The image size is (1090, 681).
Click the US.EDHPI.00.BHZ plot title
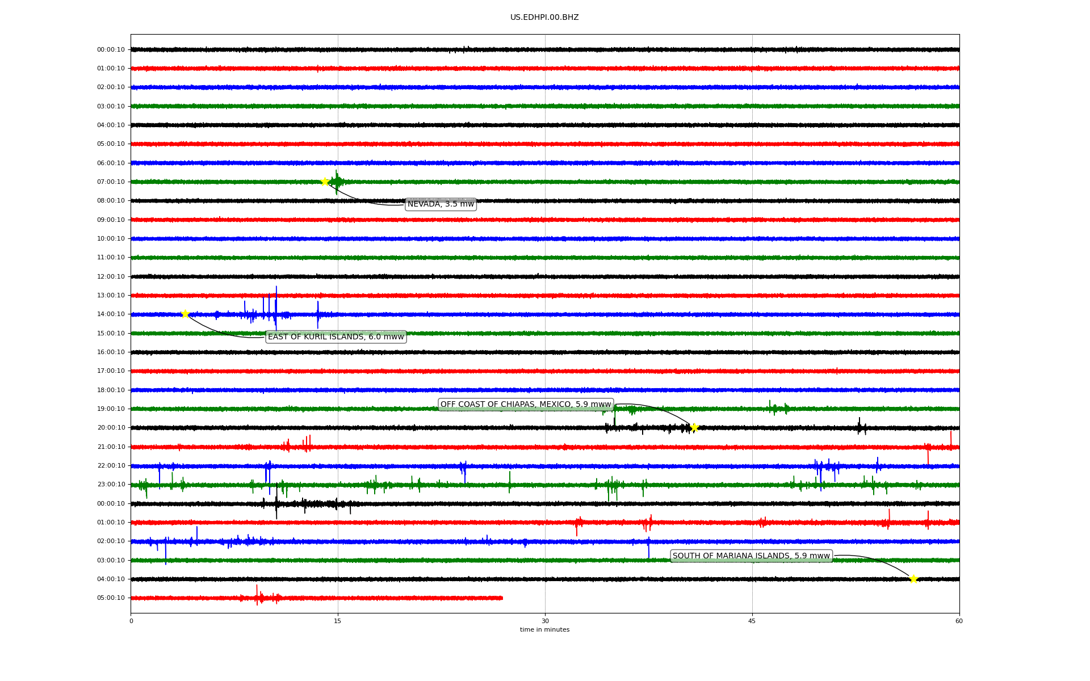(544, 18)
